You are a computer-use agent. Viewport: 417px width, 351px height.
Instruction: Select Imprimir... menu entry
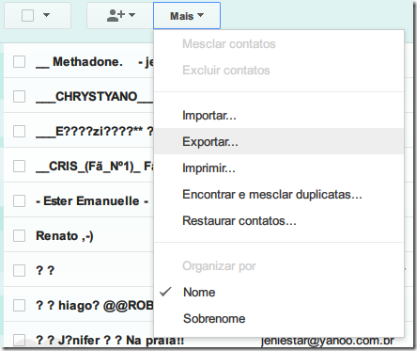coord(279,168)
